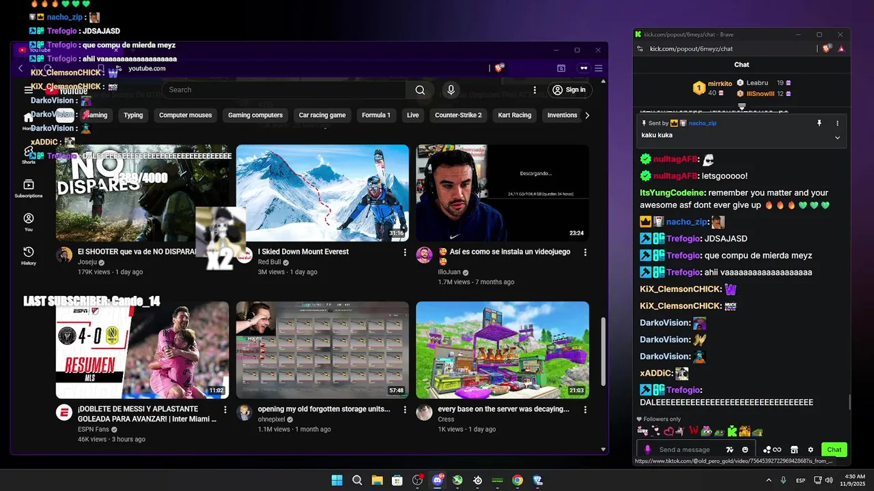Open History in the YouTube sidebar
The image size is (874, 491).
pyautogui.click(x=28, y=256)
